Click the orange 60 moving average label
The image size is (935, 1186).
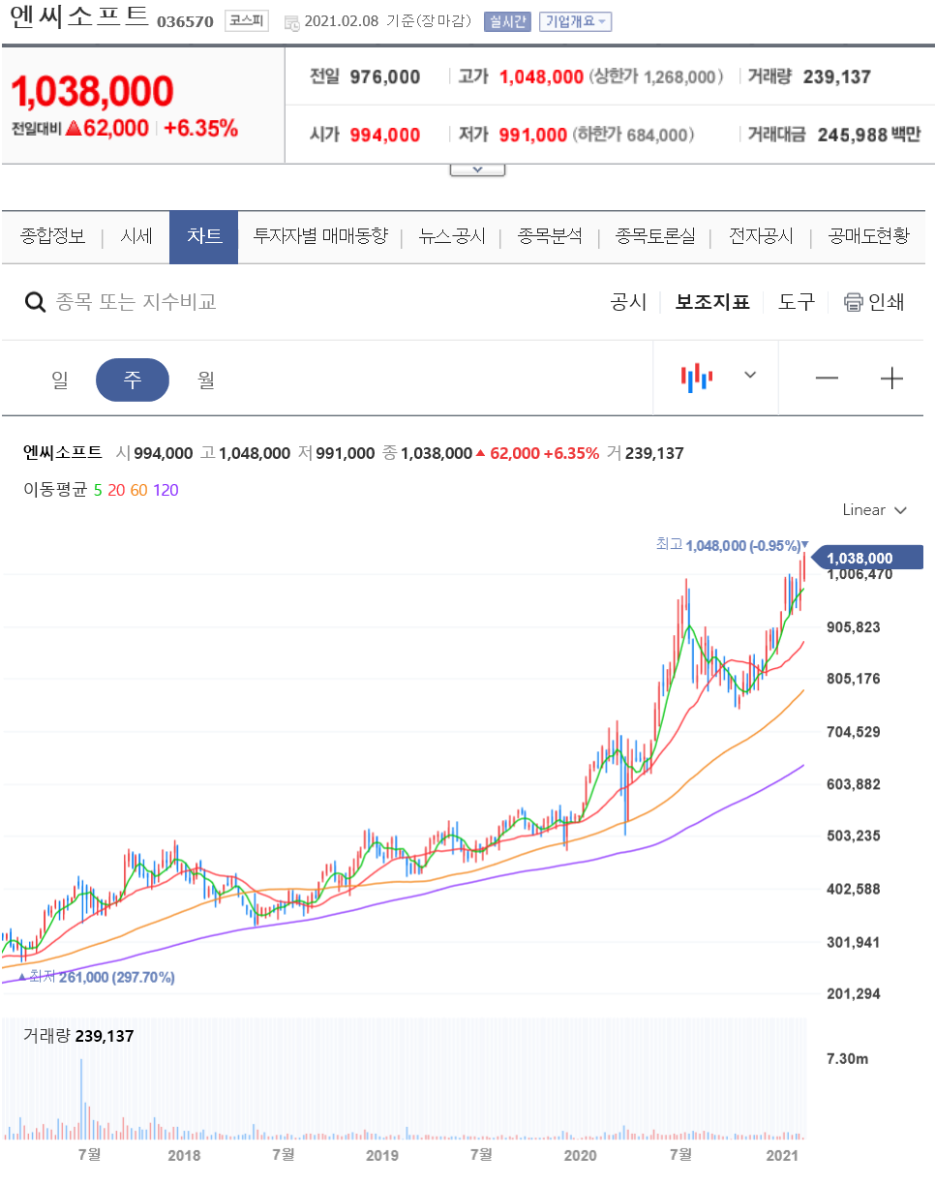138,490
